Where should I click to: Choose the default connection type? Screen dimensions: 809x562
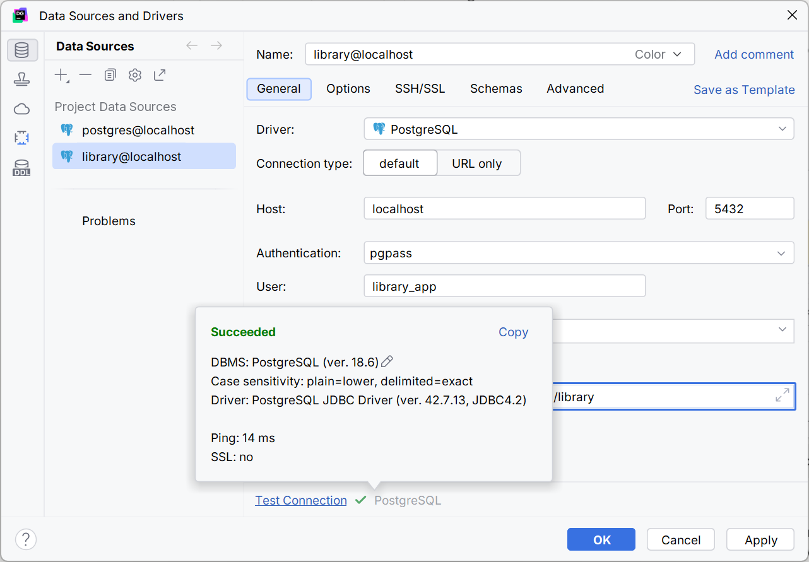(x=399, y=163)
